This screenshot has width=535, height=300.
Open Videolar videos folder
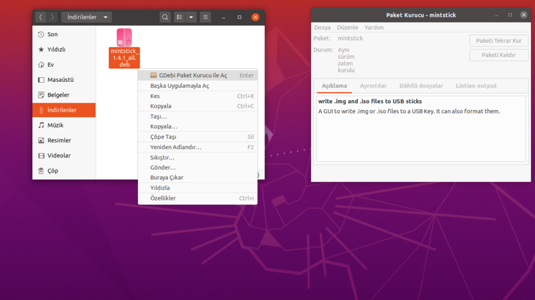[64, 155]
